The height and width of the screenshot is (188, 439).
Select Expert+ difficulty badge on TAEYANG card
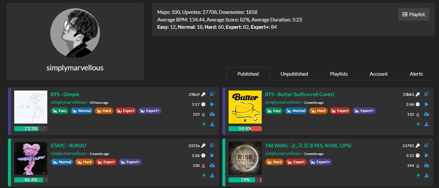point(320,162)
